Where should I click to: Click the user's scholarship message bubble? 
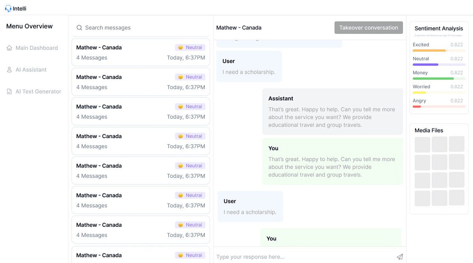[249, 66]
